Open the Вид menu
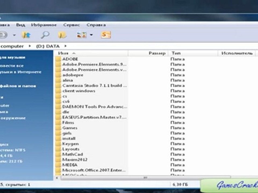The width and height of the screenshot is (258, 193). pyautogui.click(x=21, y=25)
